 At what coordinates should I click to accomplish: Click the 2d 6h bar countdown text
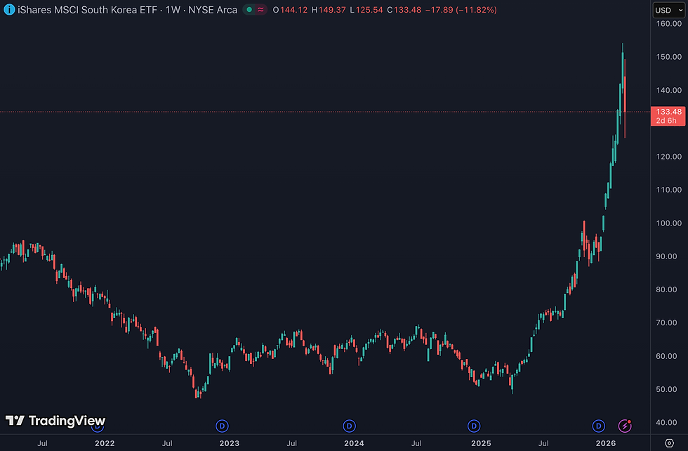pyautogui.click(x=666, y=120)
